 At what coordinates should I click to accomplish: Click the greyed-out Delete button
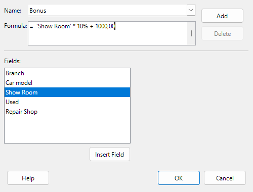[x=222, y=33]
